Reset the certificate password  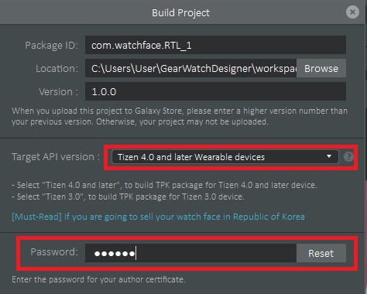coord(321,253)
